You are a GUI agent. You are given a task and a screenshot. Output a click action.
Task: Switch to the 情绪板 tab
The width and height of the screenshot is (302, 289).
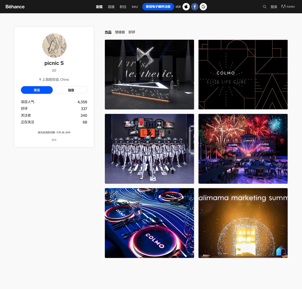pyautogui.click(x=120, y=32)
